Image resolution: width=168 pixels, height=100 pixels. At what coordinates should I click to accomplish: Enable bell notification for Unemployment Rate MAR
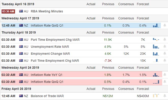[165, 47]
